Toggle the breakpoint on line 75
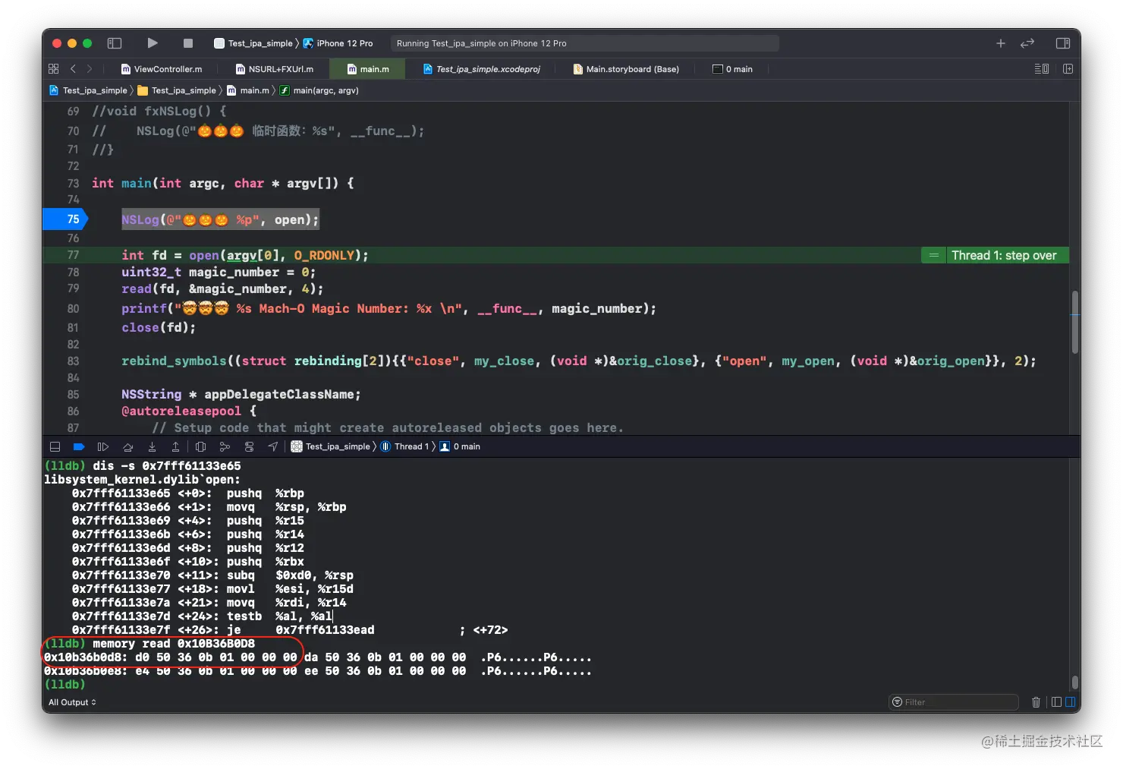 [x=65, y=219]
